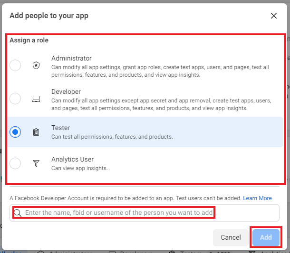Click the Tester role description text
The height and width of the screenshot is (253, 290).
112,137
